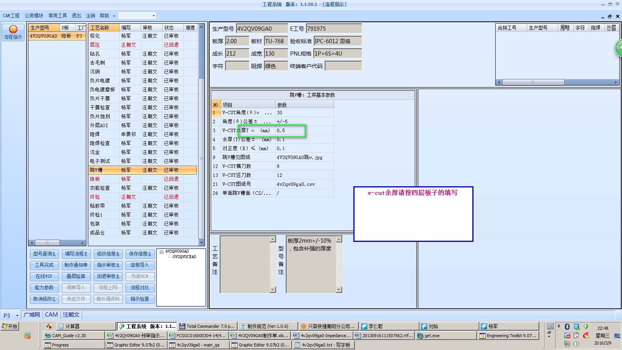This screenshot has width=622, height=350.
Task: Open the dropdown arrow after 帮助 menu
Action: 114,16
